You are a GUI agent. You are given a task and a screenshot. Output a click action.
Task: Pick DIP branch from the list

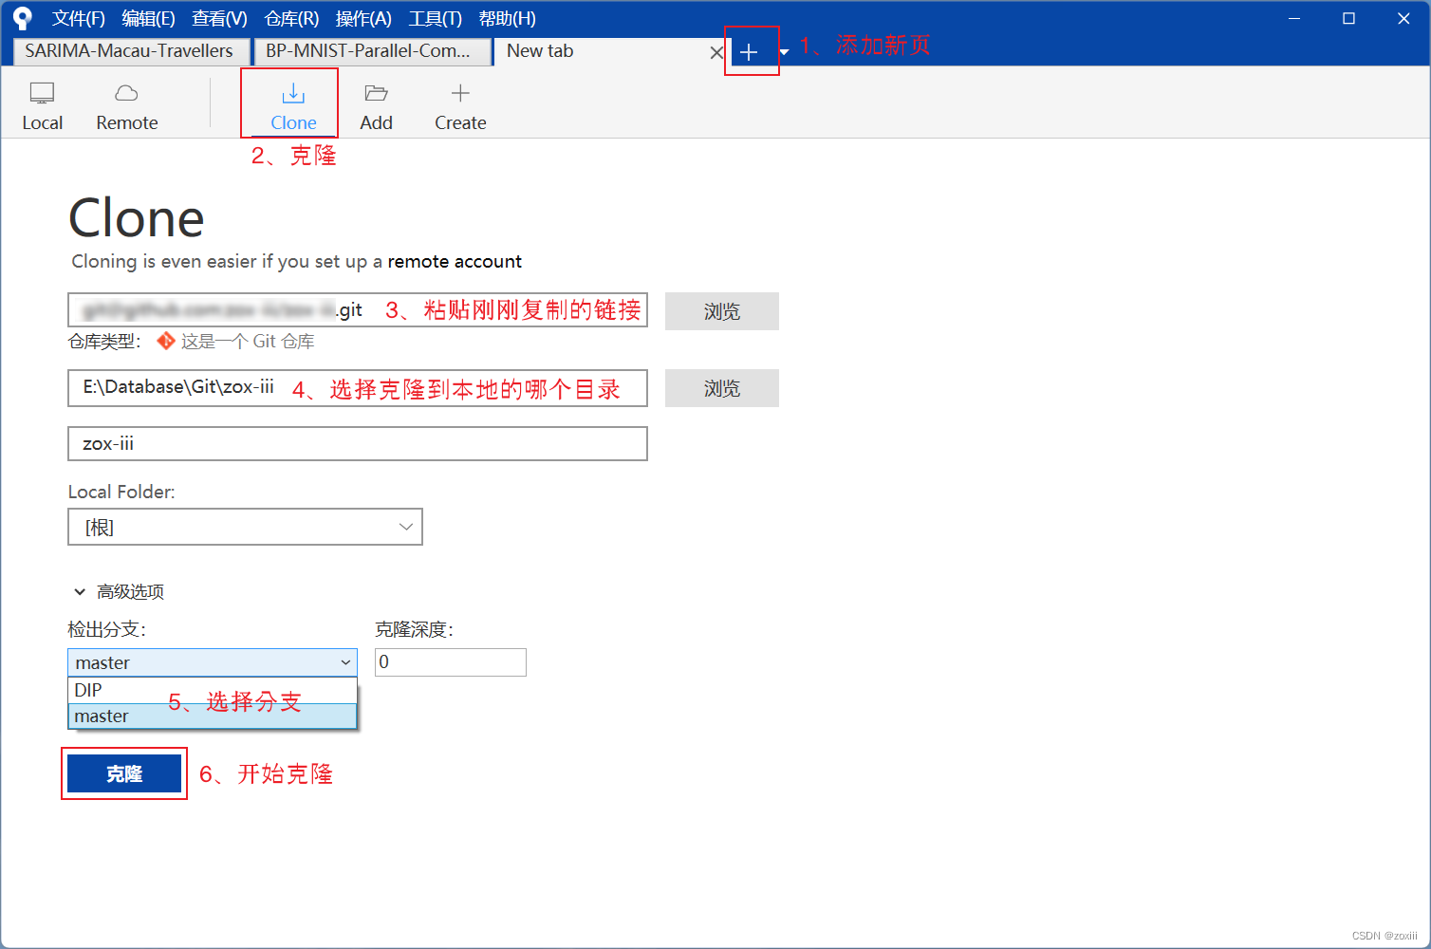213,690
